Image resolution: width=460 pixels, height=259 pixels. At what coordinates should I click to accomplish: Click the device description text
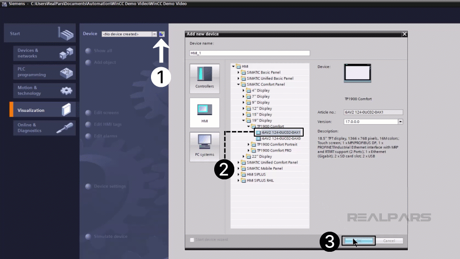(358, 147)
